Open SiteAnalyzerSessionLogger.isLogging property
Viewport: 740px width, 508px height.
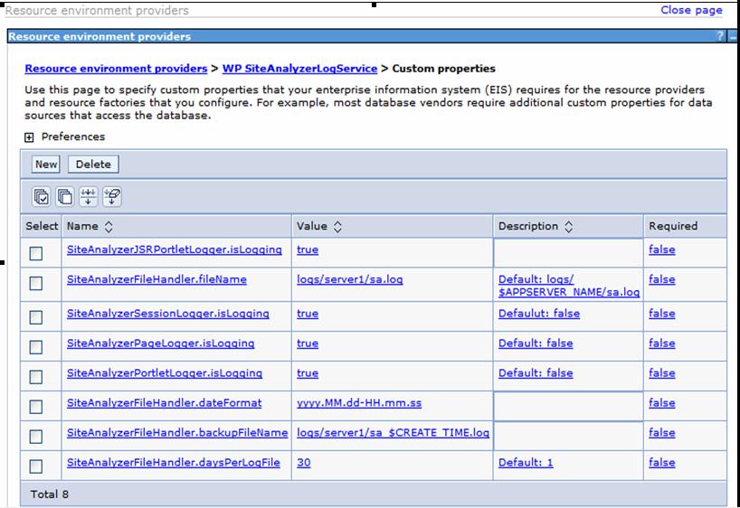click(x=168, y=313)
